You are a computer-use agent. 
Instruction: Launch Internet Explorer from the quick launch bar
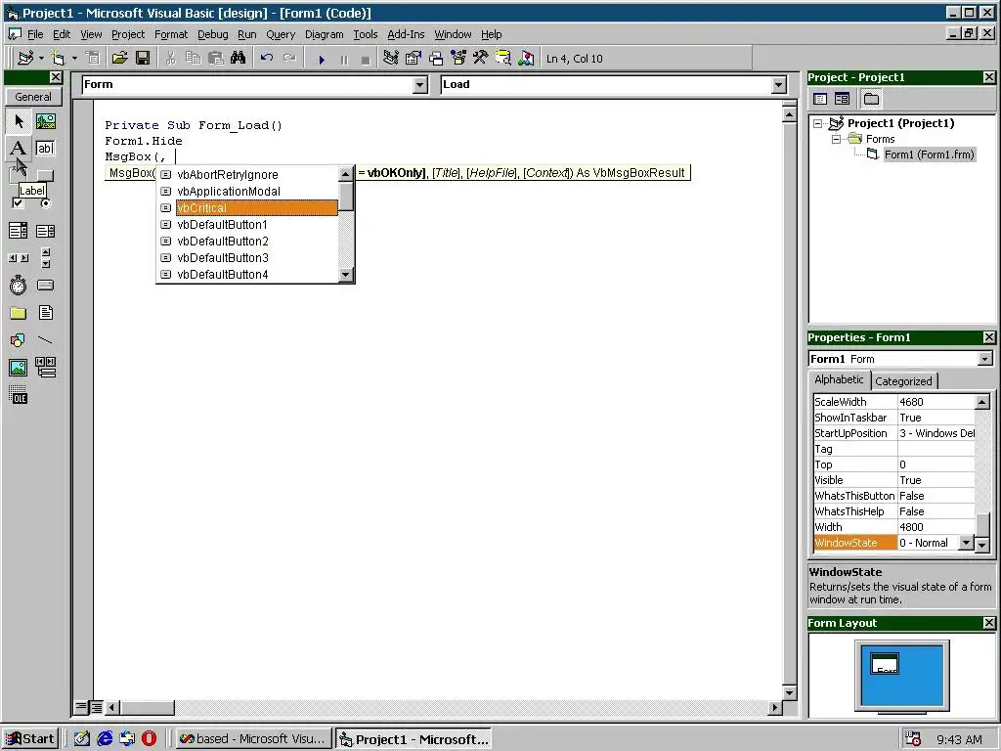point(105,739)
